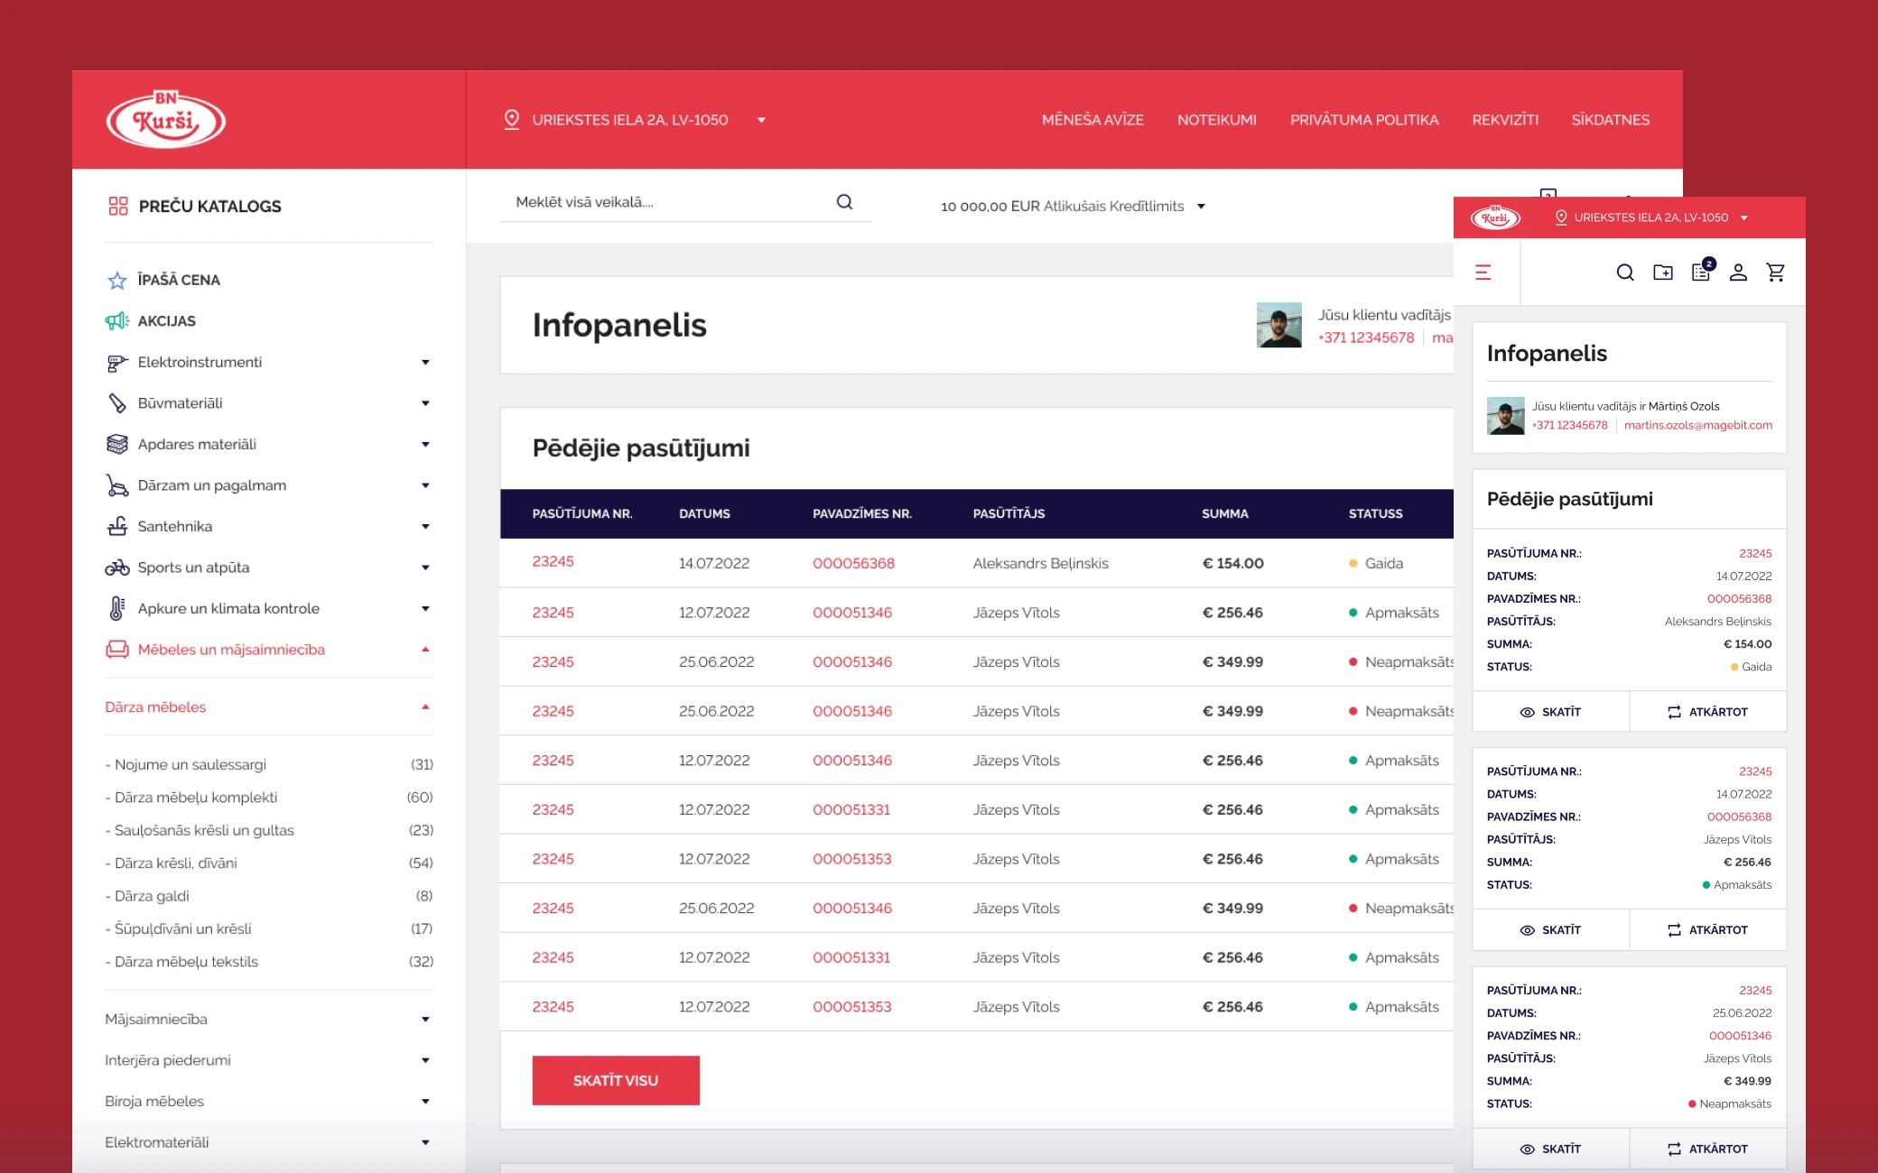
Task: Click Atkārtot on the first order card
Action: (x=1707, y=712)
